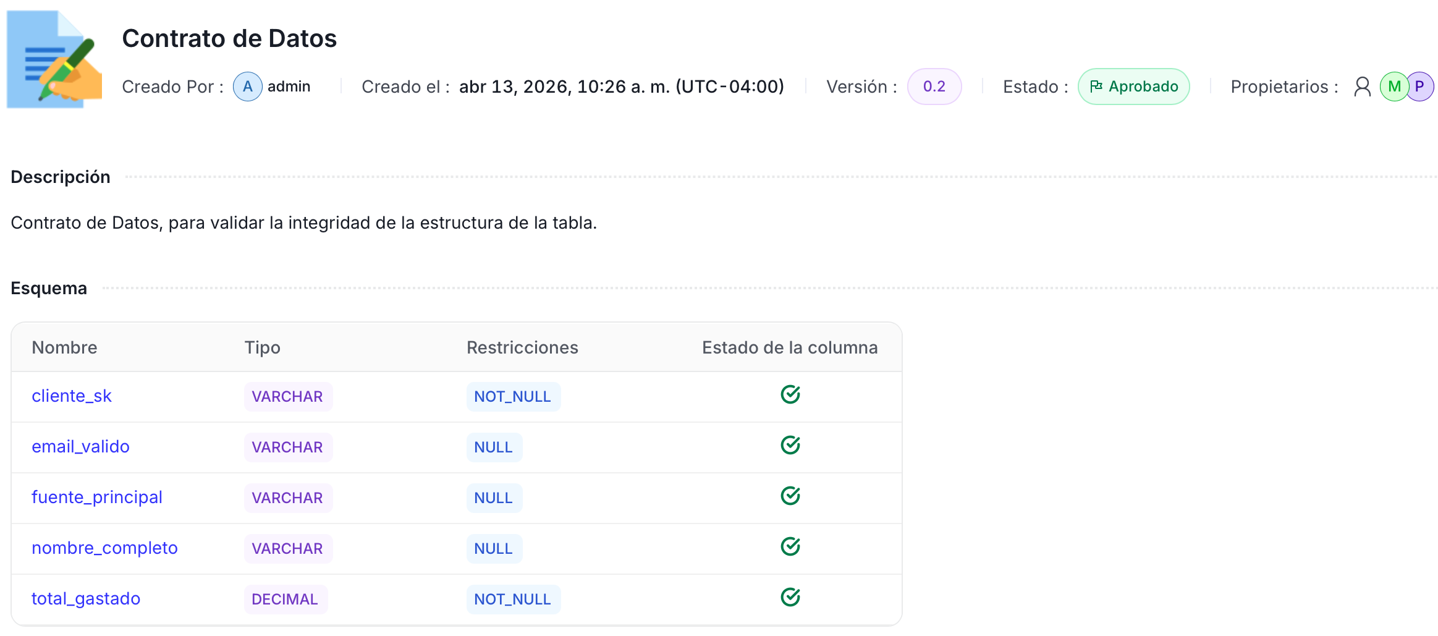Click the owners person icon
This screenshot has width=1438, height=636.
(1363, 87)
